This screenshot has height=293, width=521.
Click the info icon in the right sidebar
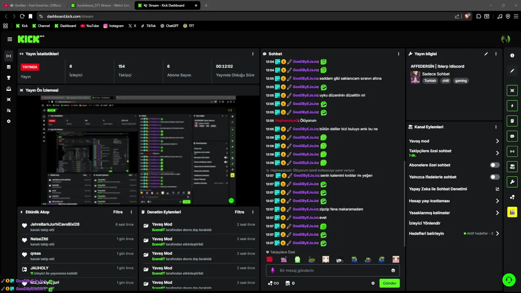pyautogui.click(x=512, y=55)
